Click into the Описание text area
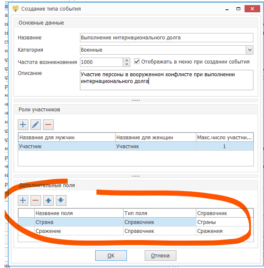 coord(166,80)
